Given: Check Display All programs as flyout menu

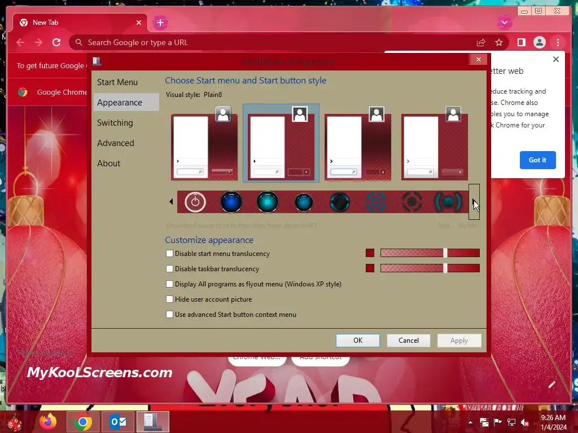Looking at the screenshot, I should [169, 284].
